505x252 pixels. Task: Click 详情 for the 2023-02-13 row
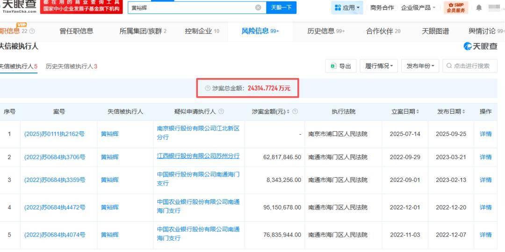[485, 180]
